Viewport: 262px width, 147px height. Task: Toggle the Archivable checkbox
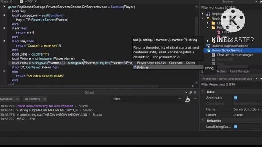coord(235,98)
